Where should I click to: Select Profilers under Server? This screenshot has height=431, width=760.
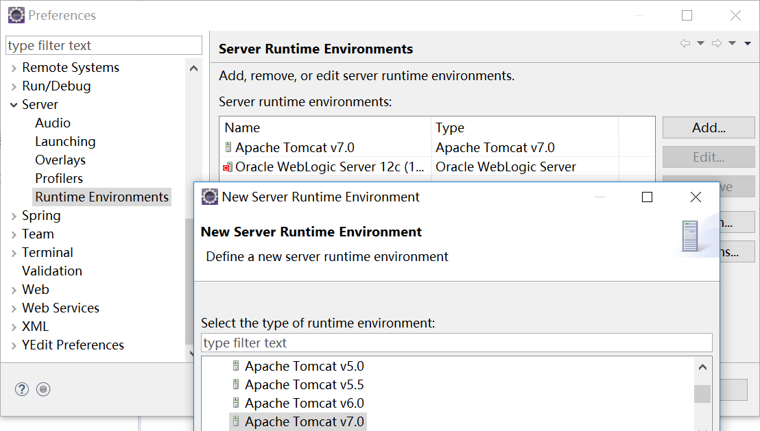point(59,178)
